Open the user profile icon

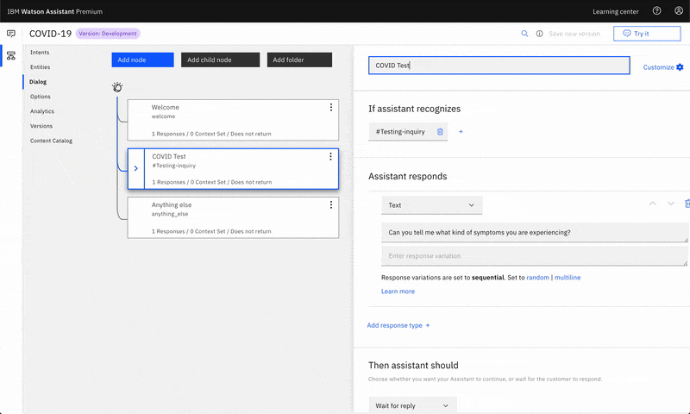(679, 11)
